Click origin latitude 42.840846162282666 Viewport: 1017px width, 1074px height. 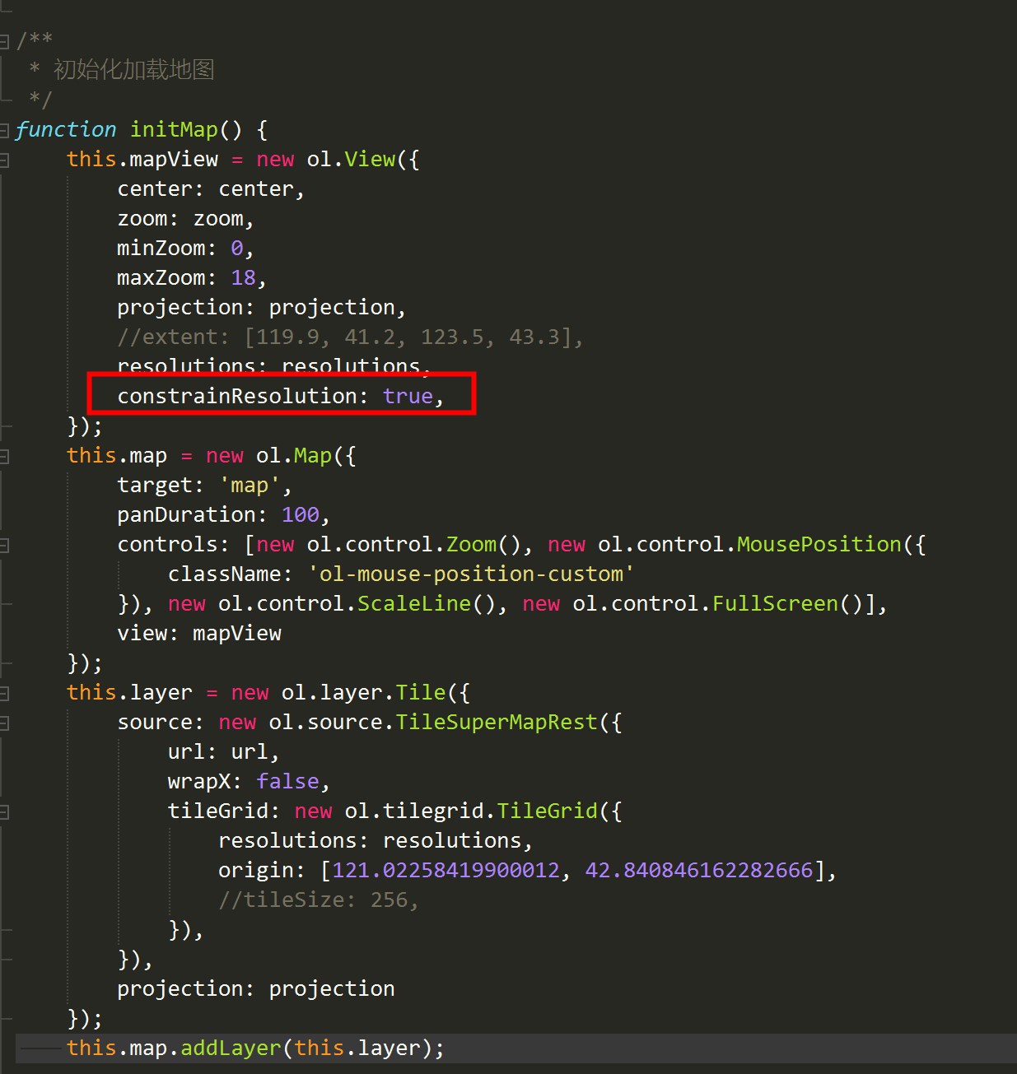click(x=698, y=870)
